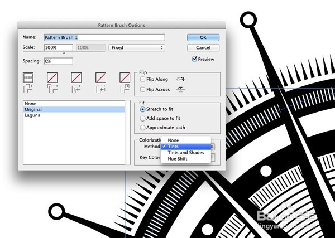The width and height of the screenshot is (335, 238).
Task: Choose Tints and Shades method
Action: [186, 153]
